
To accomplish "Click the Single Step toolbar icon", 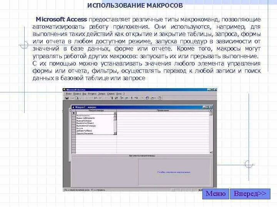I will (x=136, y=98).
